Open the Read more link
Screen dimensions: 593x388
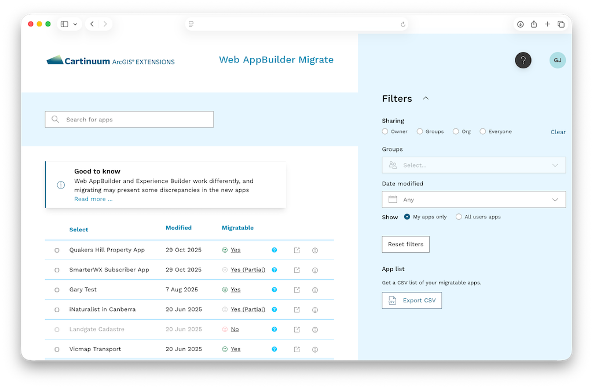(x=93, y=198)
